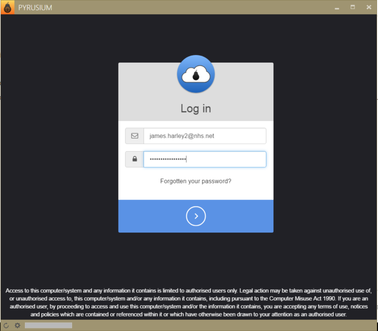Click the PYRUSIUM title text

point(35,8)
